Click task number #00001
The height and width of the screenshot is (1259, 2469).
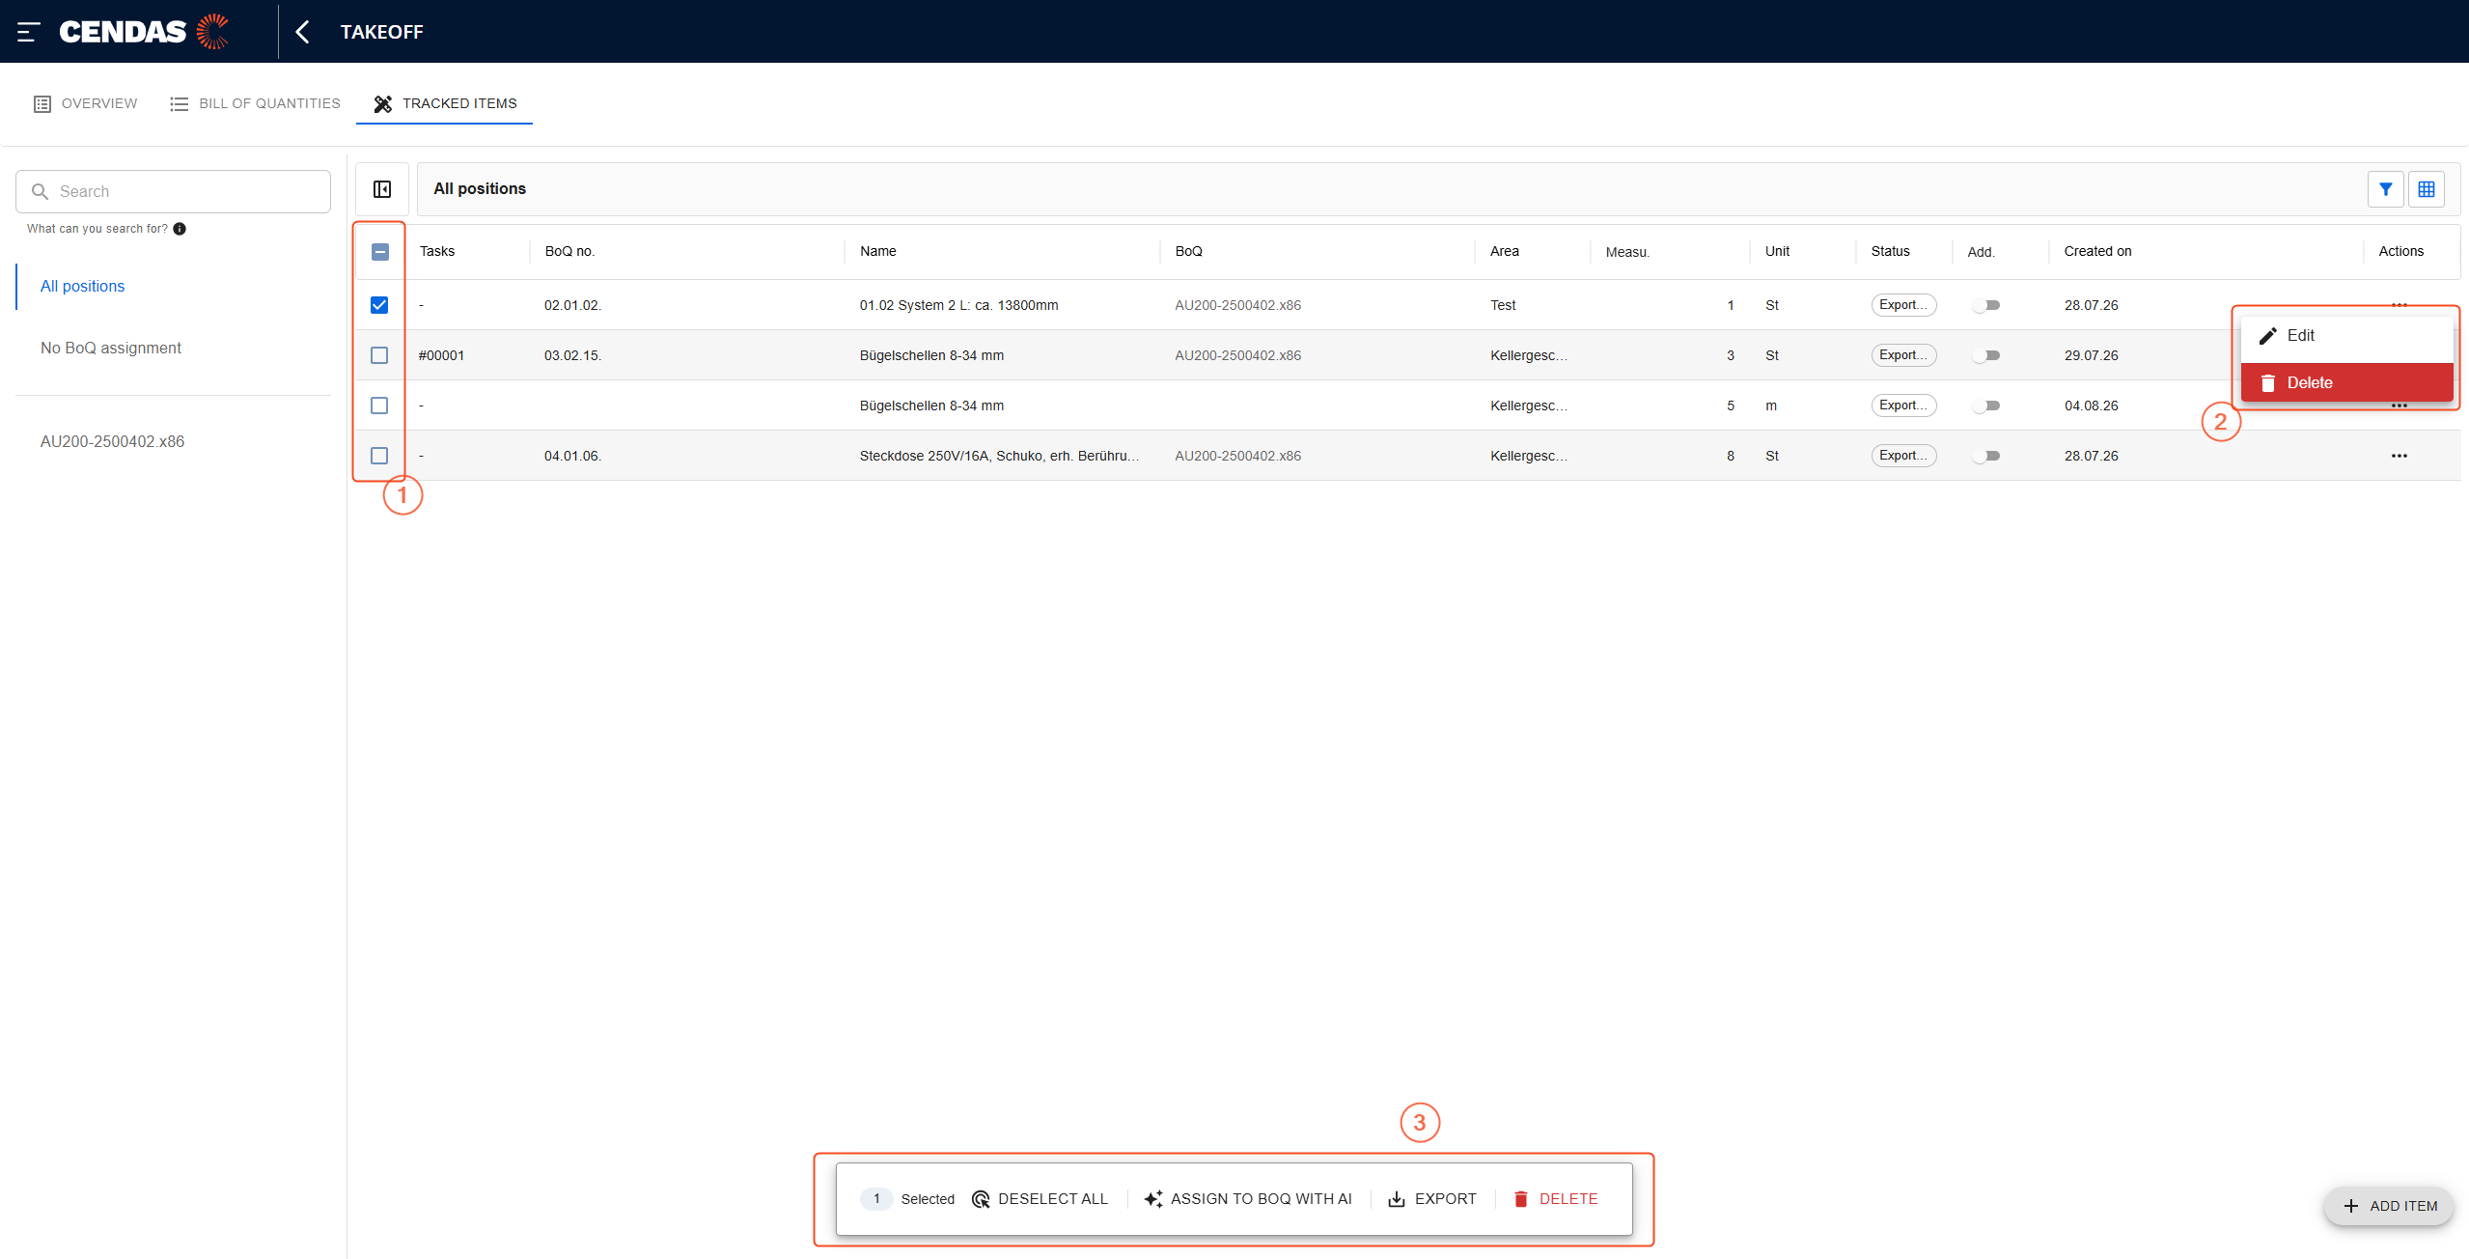(441, 355)
